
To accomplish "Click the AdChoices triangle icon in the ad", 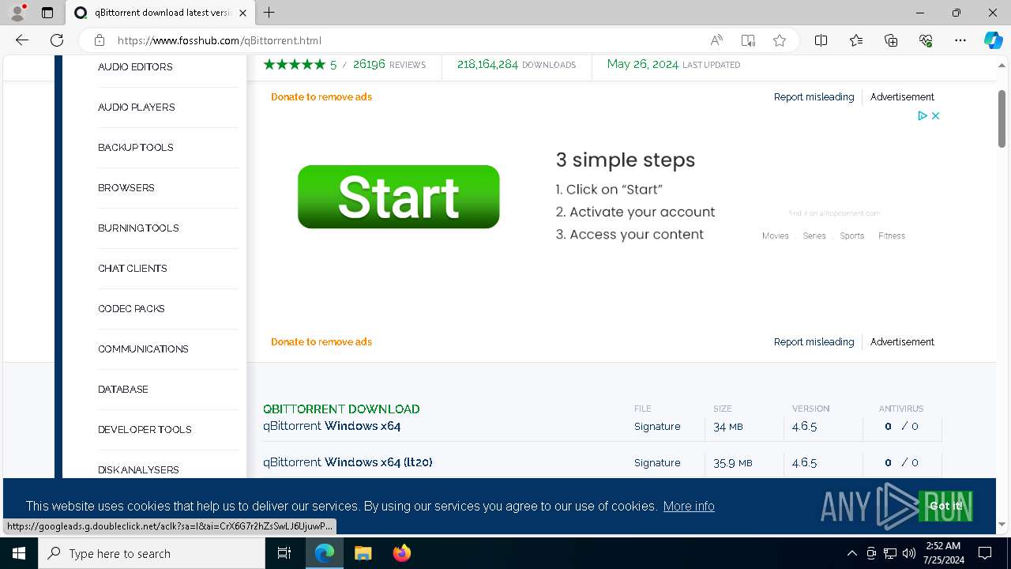I will tap(922, 115).
